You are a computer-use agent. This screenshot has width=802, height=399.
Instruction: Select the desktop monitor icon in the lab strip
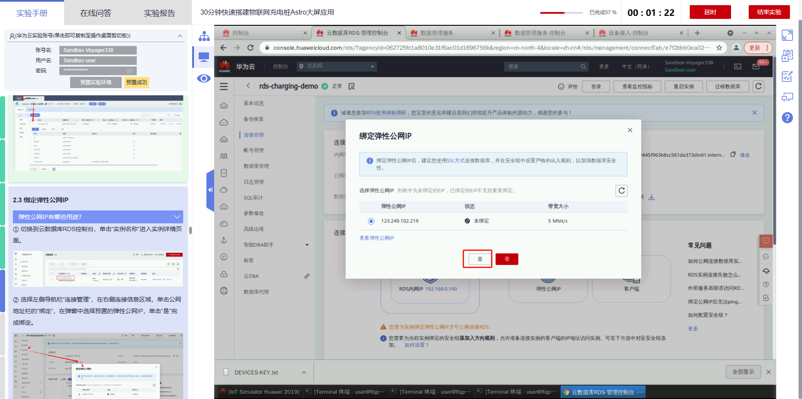click(204, 57)
